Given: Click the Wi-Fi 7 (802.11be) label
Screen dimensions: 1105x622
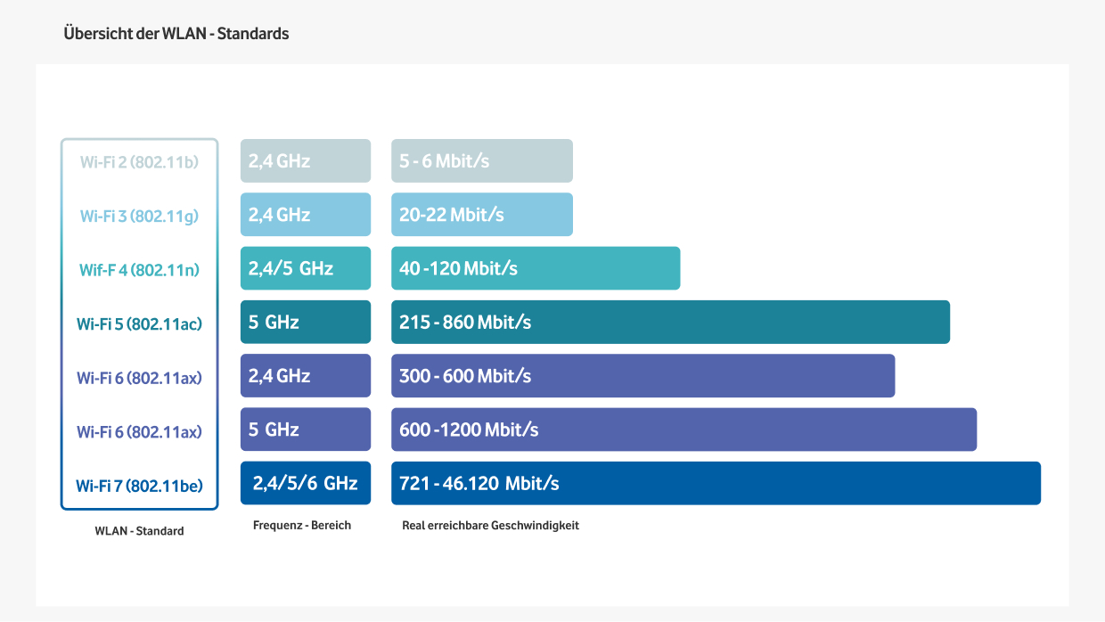Looking at the screenshot, I should 139,486.
